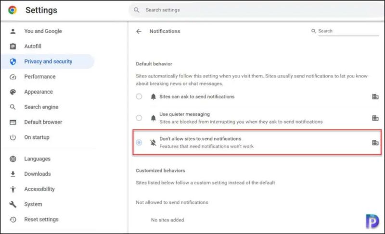The height and width of the screenshot is (234, 385).
Task: Select Use quieter messaging radio button
Action: point(139,118)
